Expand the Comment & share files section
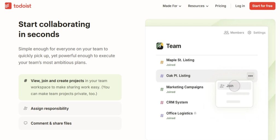Image resolution: width=280 pixels, height=140 pixels. coord(70,123)
